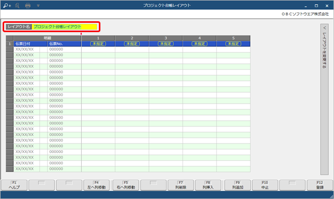Screen dimensions: 334x199
Task: Click the レイアウト名 label
Action: [19, 27]
